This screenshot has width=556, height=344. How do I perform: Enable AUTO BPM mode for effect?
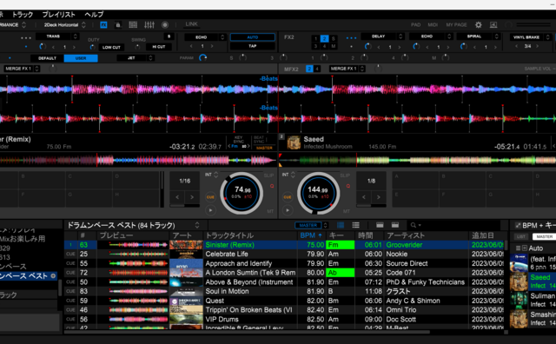pyautogui.click(x=253, y=37)
